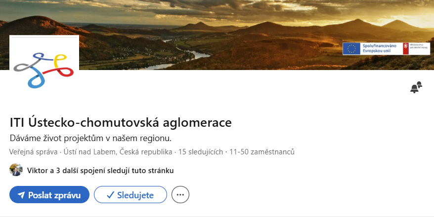Toggle following via the Sledujete button

(x=130, y=195)
